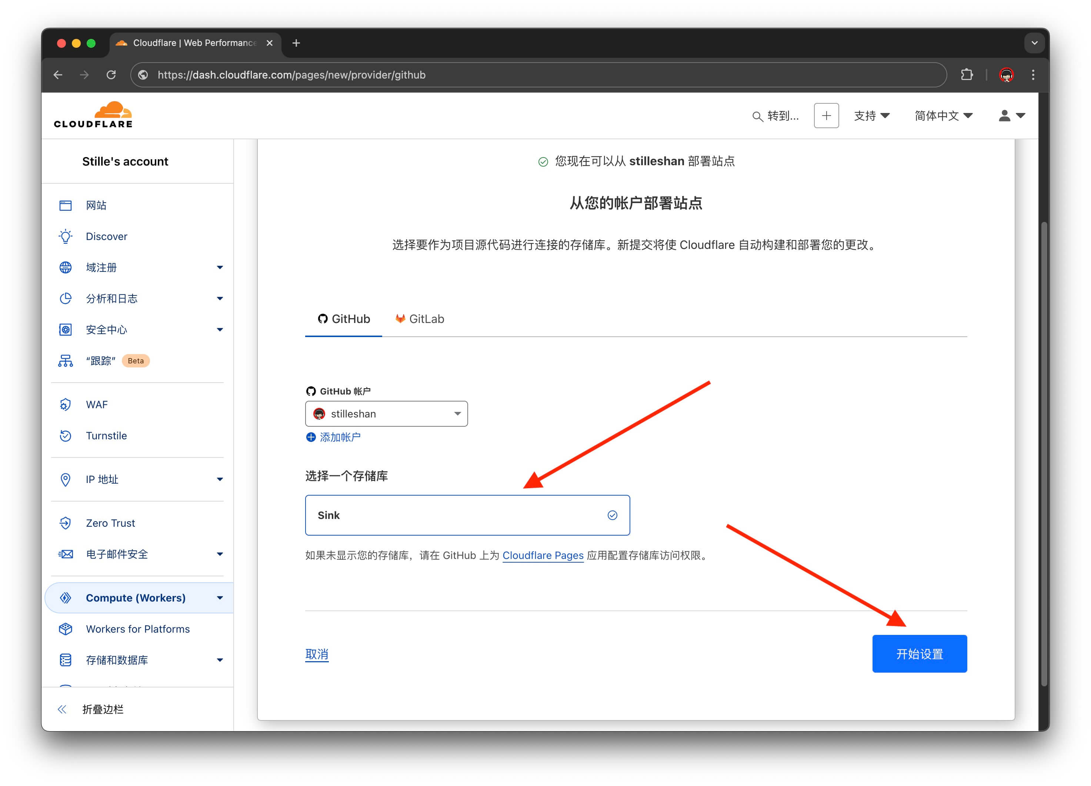The image size is (1091, 786).
Task: Click the IP 地址 pin icon
Action: [x=66, y=479]
